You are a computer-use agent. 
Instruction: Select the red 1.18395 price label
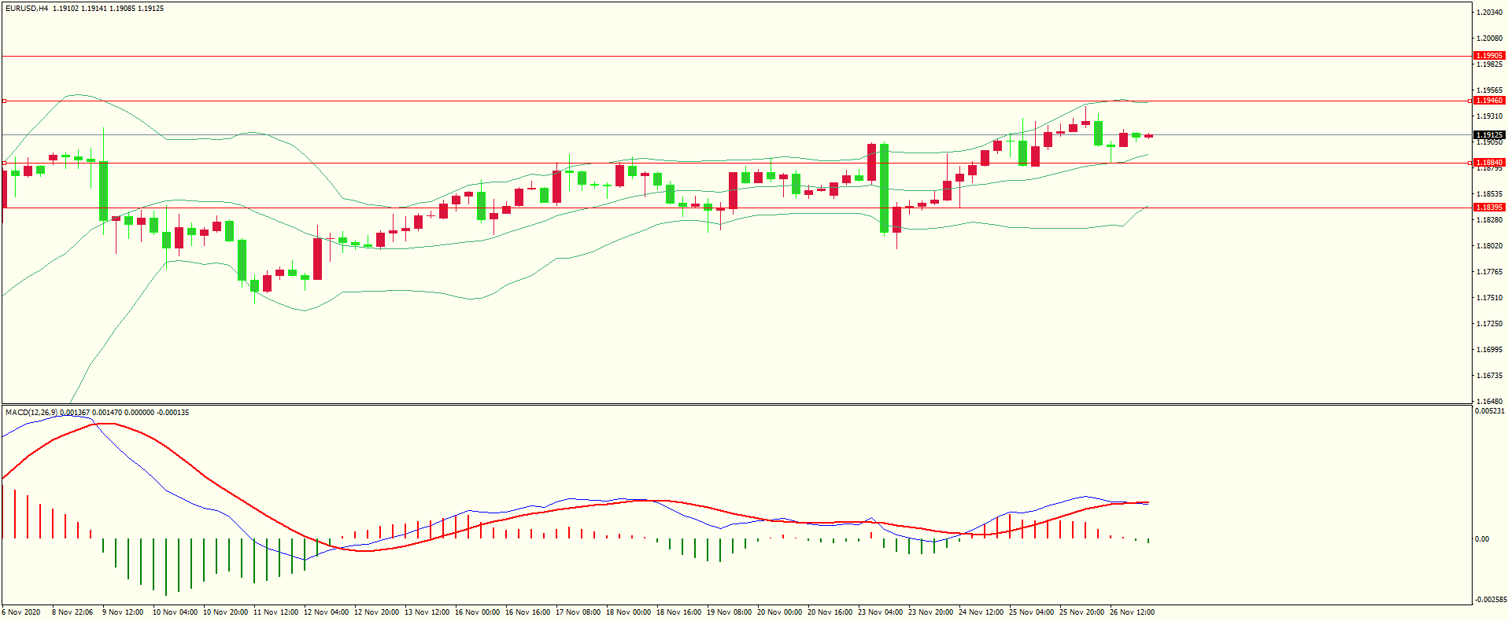point(1489,208)
